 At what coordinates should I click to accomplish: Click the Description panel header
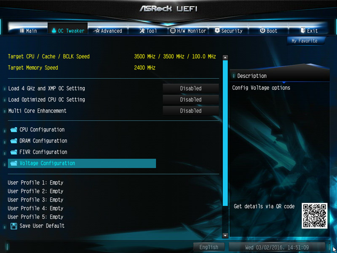tap(279, 76)
